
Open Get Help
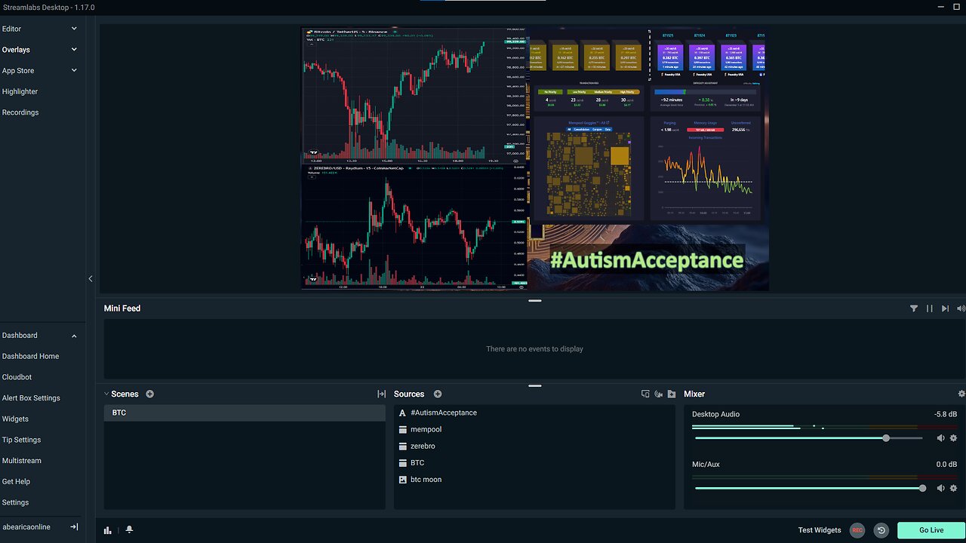[x=16, y=481]
